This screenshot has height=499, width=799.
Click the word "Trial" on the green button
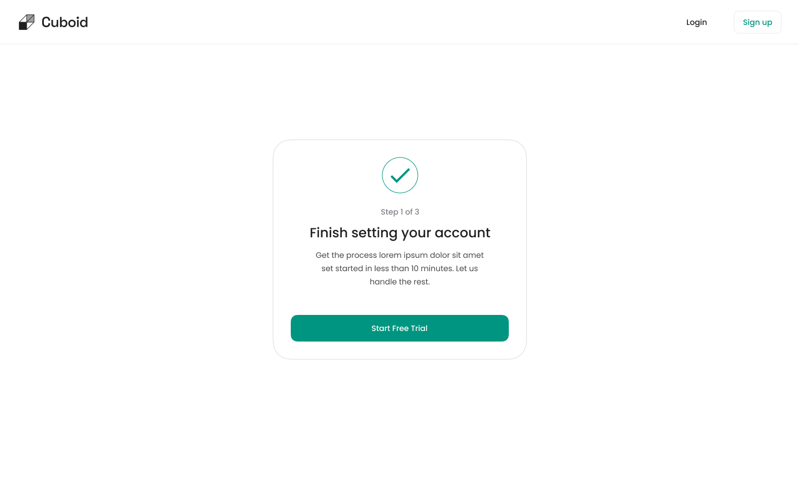click(419, 328)
